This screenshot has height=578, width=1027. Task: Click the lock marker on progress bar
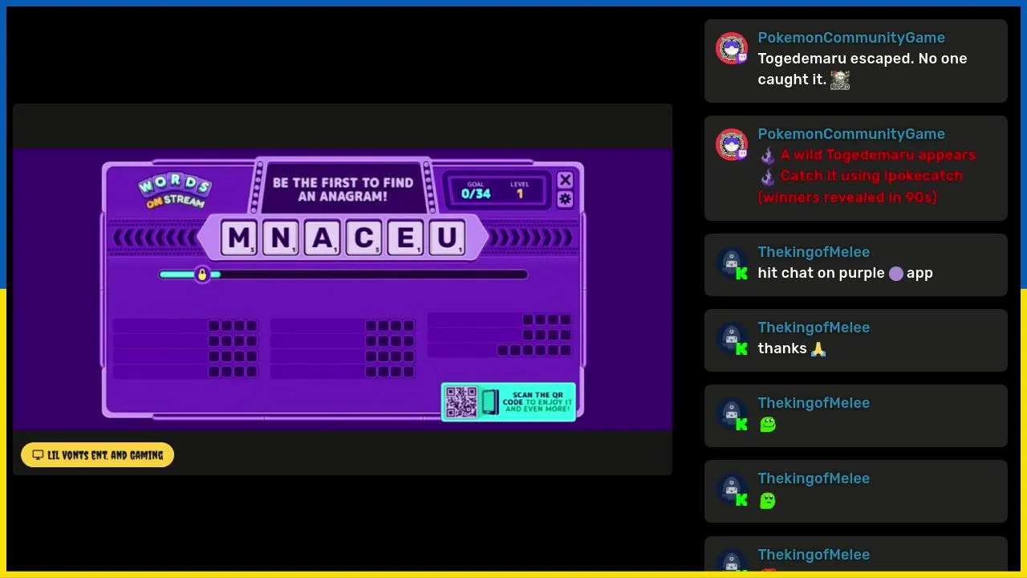tap(202, 275)
